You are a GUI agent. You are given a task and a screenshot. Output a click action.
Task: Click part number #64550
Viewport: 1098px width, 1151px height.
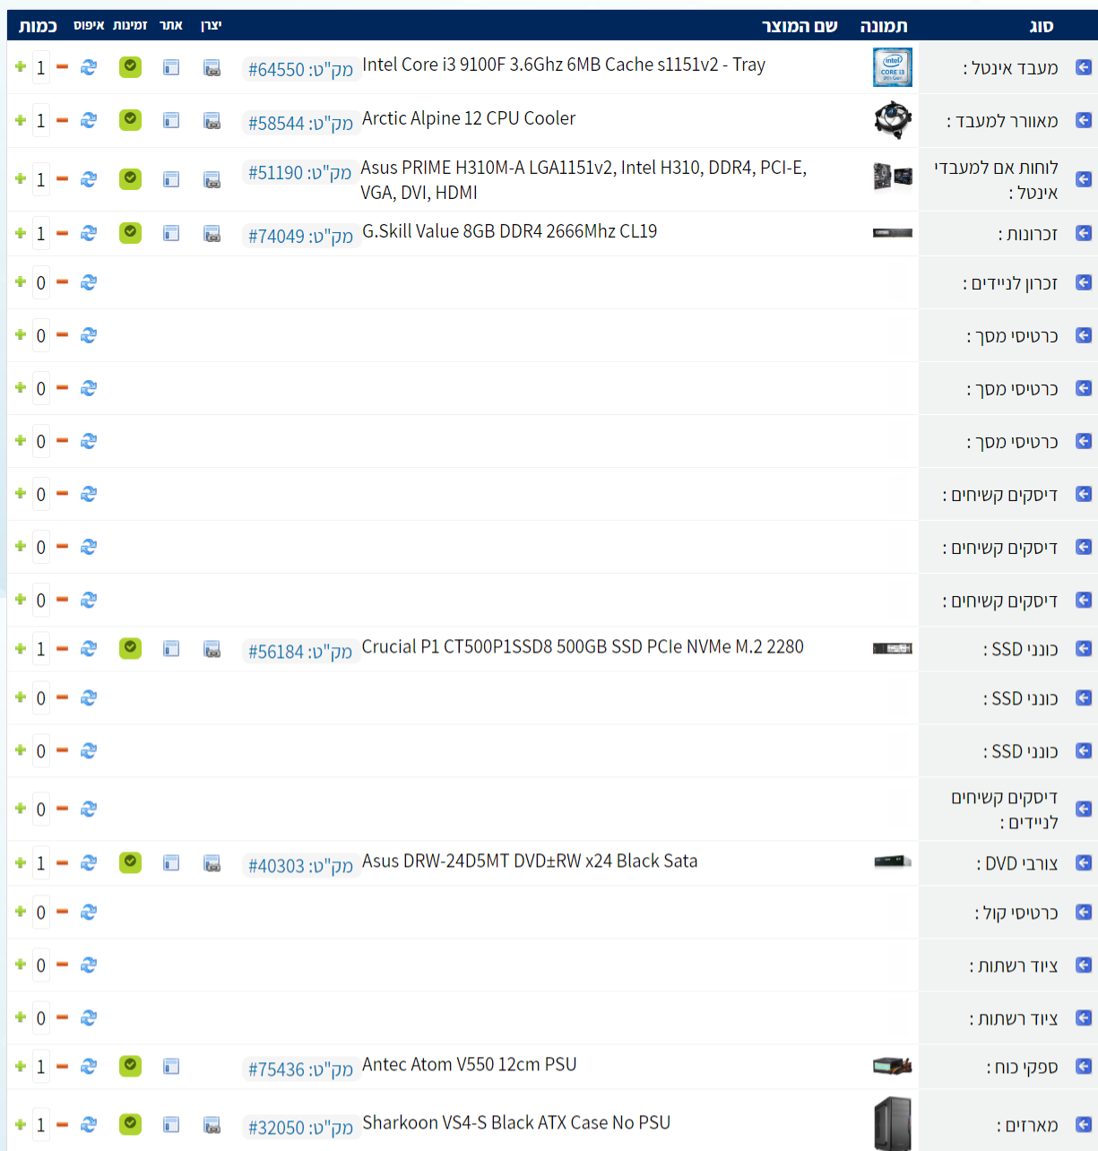300,69
